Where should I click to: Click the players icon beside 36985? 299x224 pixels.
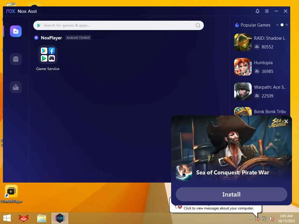pyautogui.click(x=257, y=71)
